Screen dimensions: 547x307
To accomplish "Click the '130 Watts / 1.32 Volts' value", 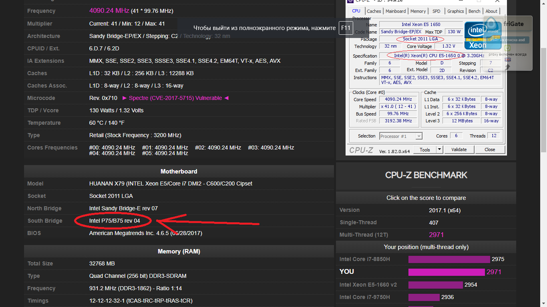I will [x=116, y=110].
